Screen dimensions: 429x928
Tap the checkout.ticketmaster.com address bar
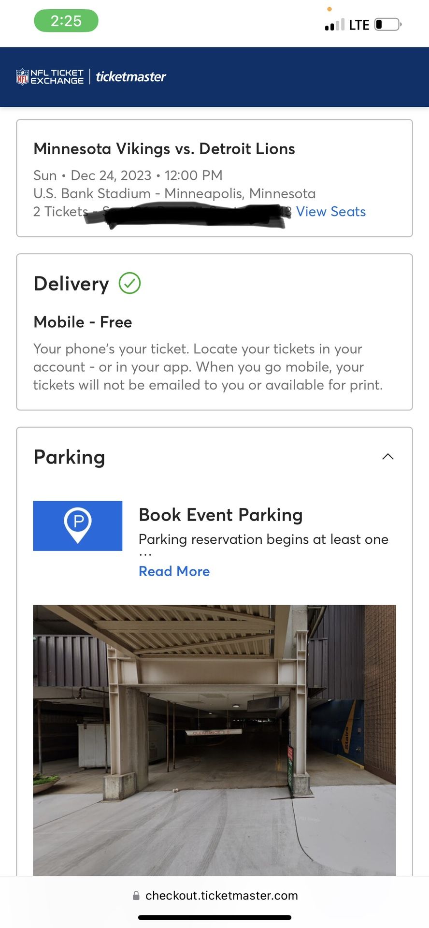214,896
